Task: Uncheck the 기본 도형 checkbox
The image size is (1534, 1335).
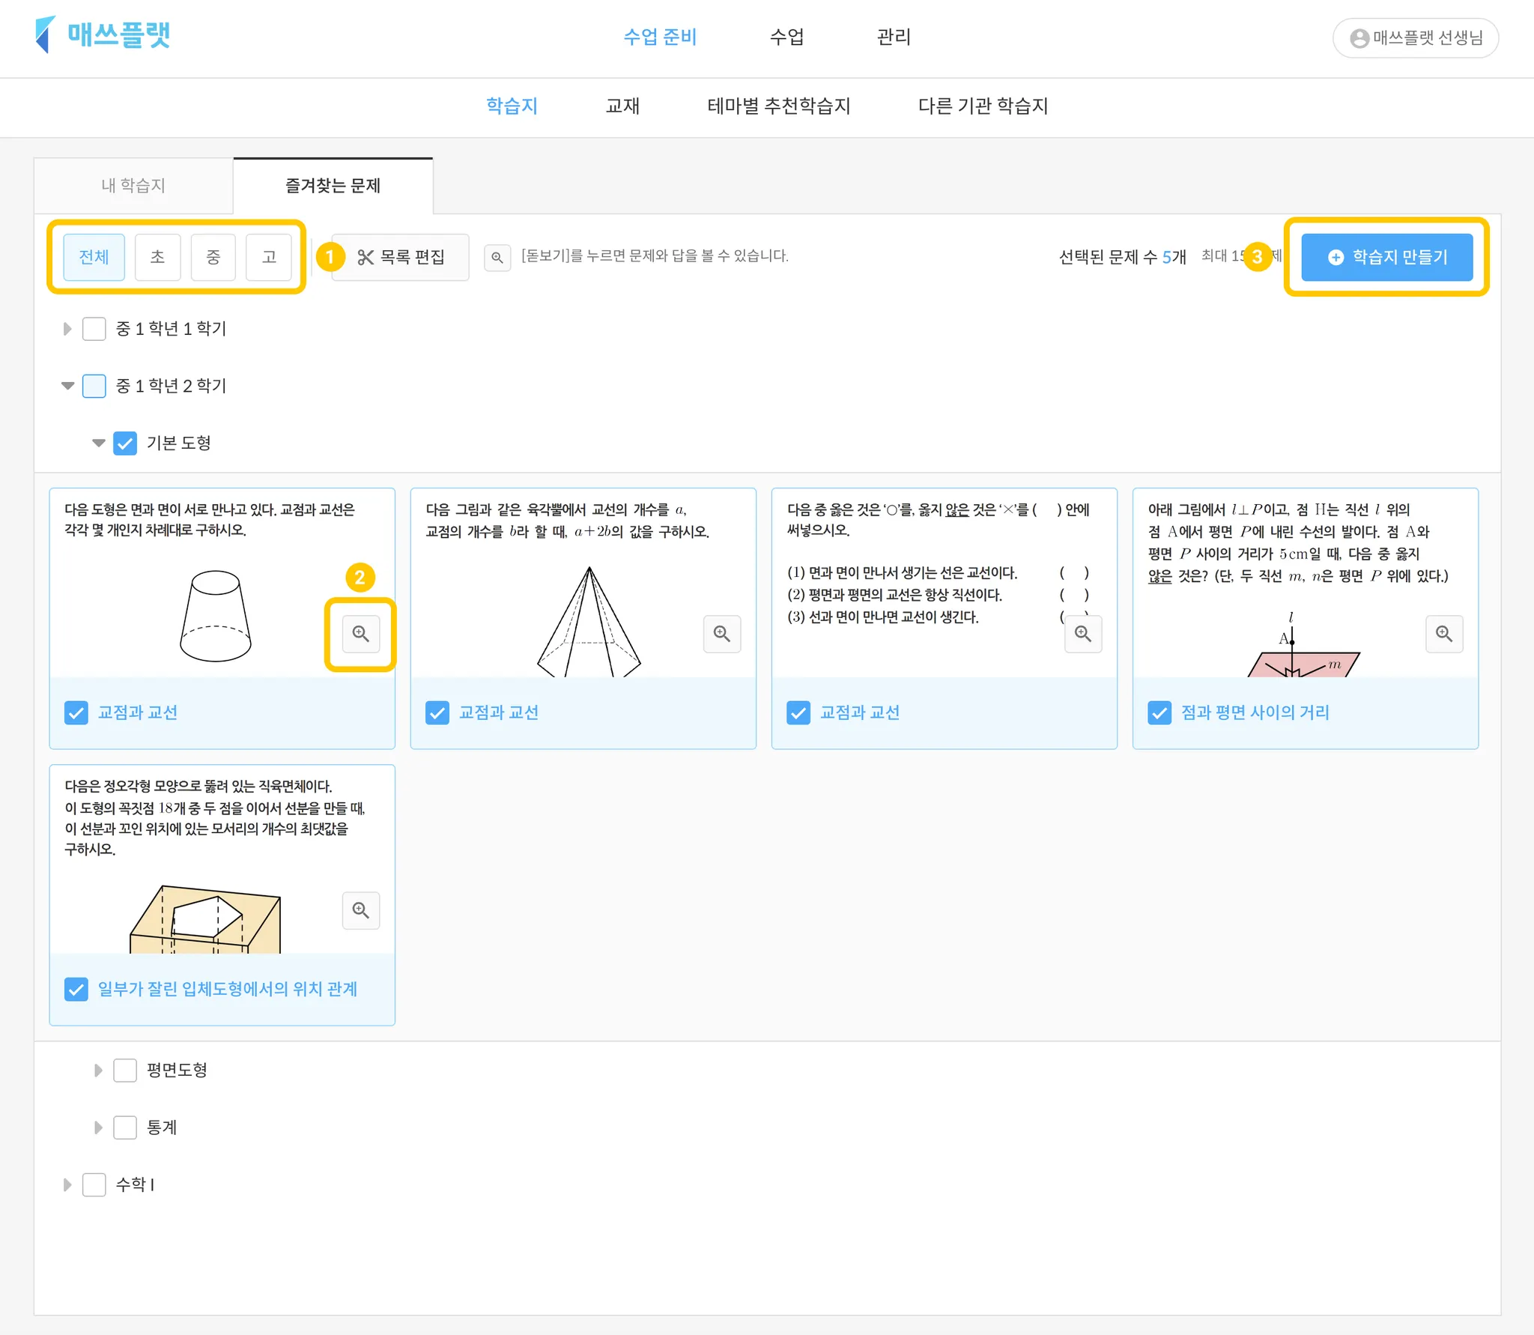Action: pos(125,444)
